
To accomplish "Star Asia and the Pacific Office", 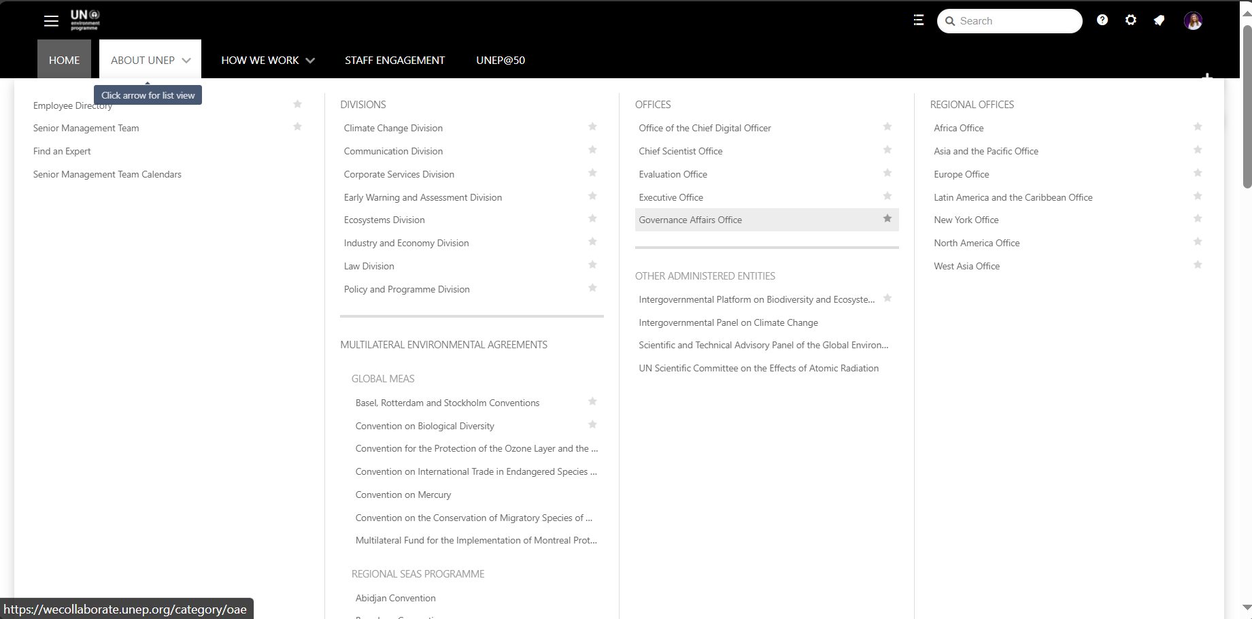I will [x=1198, y=150].
